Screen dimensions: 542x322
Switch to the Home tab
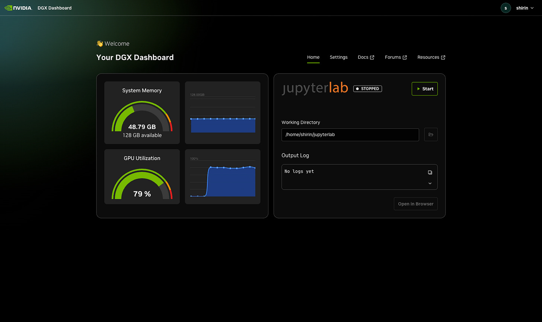(x=313, y=57)
